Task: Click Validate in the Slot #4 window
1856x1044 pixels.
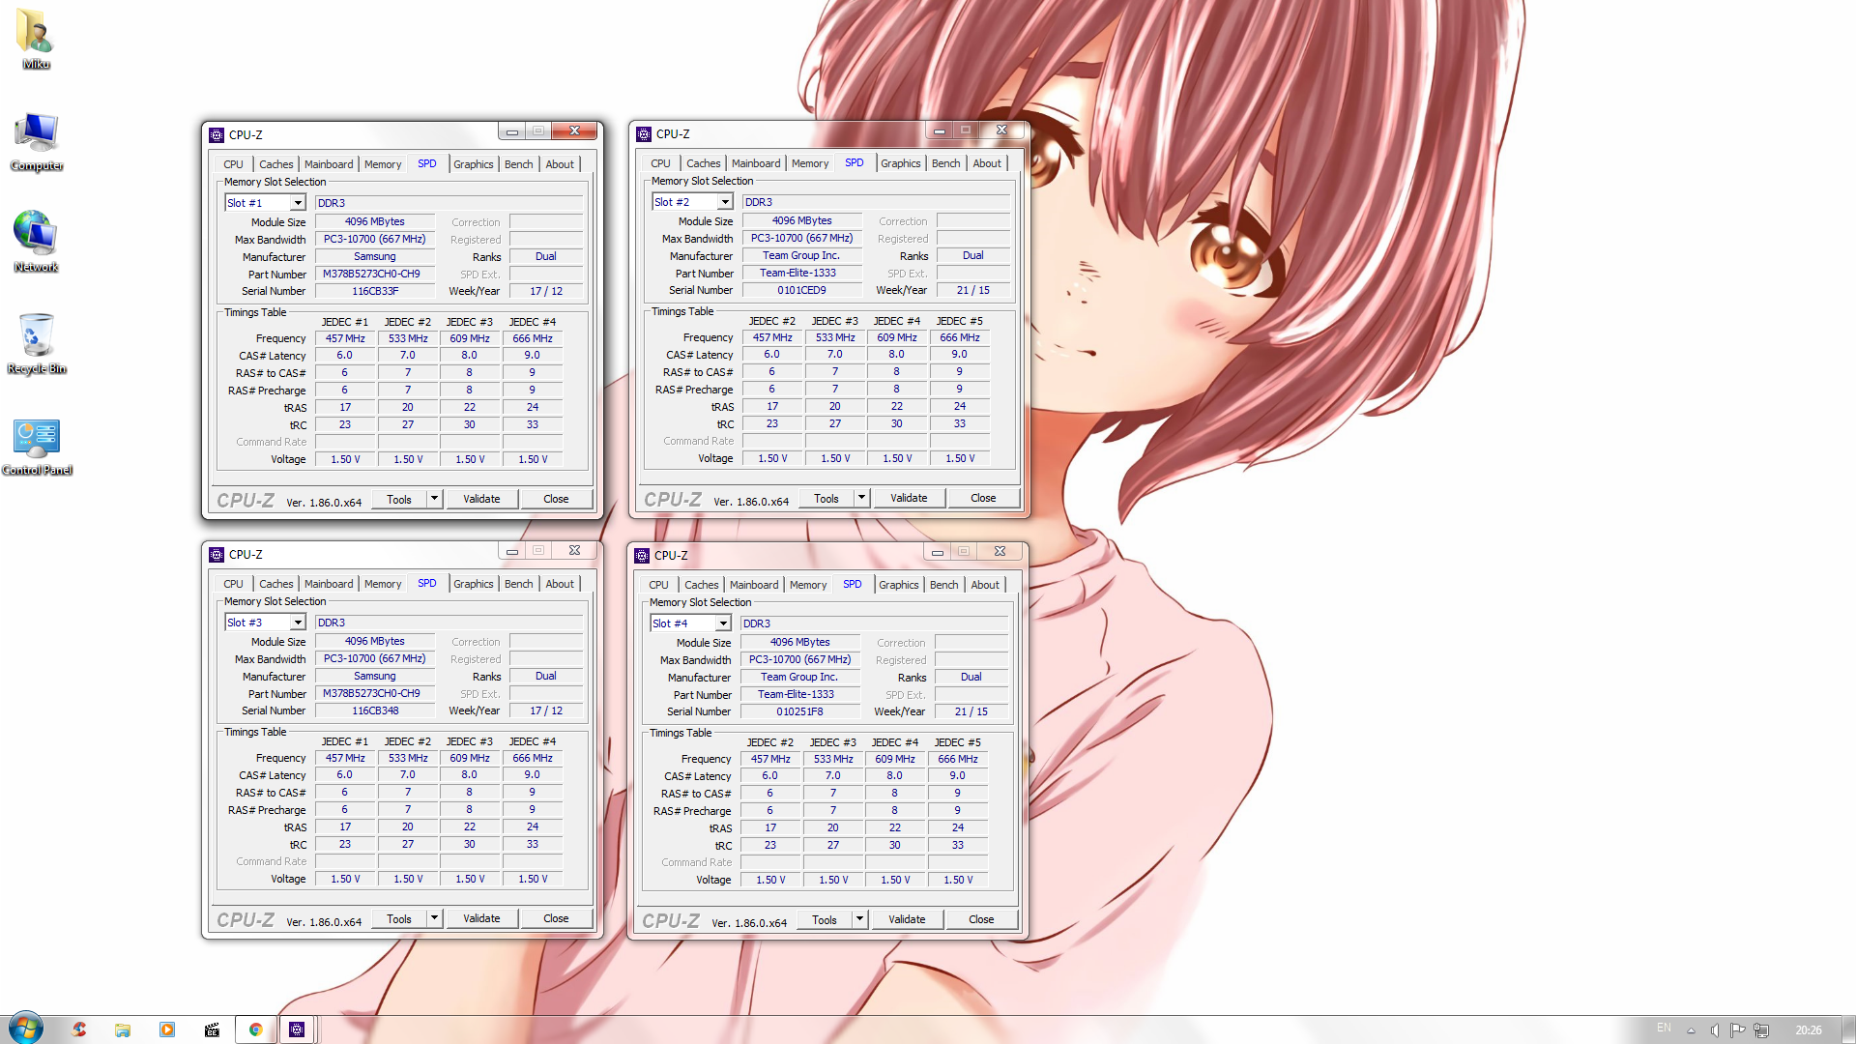Action: 907,919
